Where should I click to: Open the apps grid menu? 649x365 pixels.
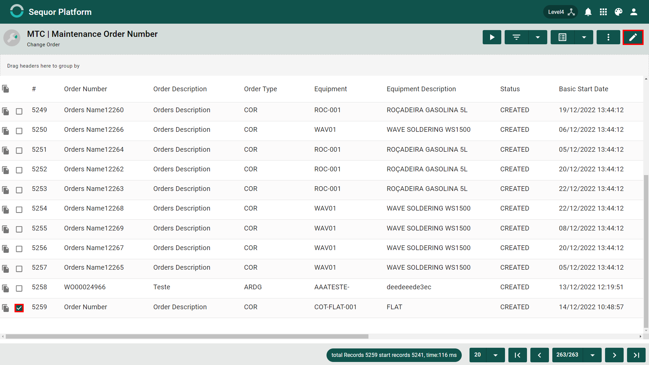(x=603, y=12)
